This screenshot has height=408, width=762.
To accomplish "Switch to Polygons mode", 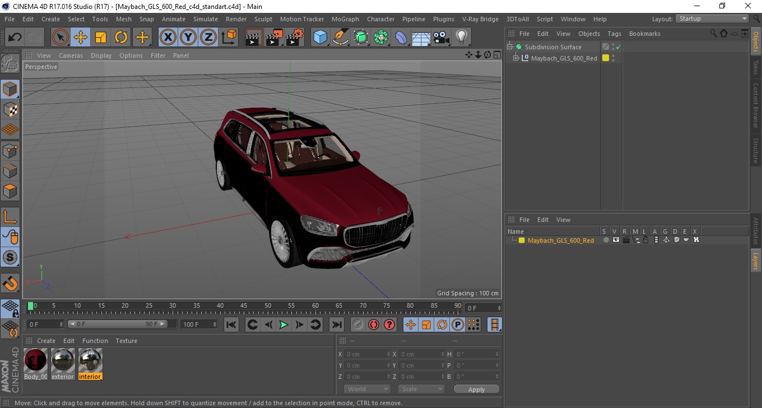I will coord(10,191).
